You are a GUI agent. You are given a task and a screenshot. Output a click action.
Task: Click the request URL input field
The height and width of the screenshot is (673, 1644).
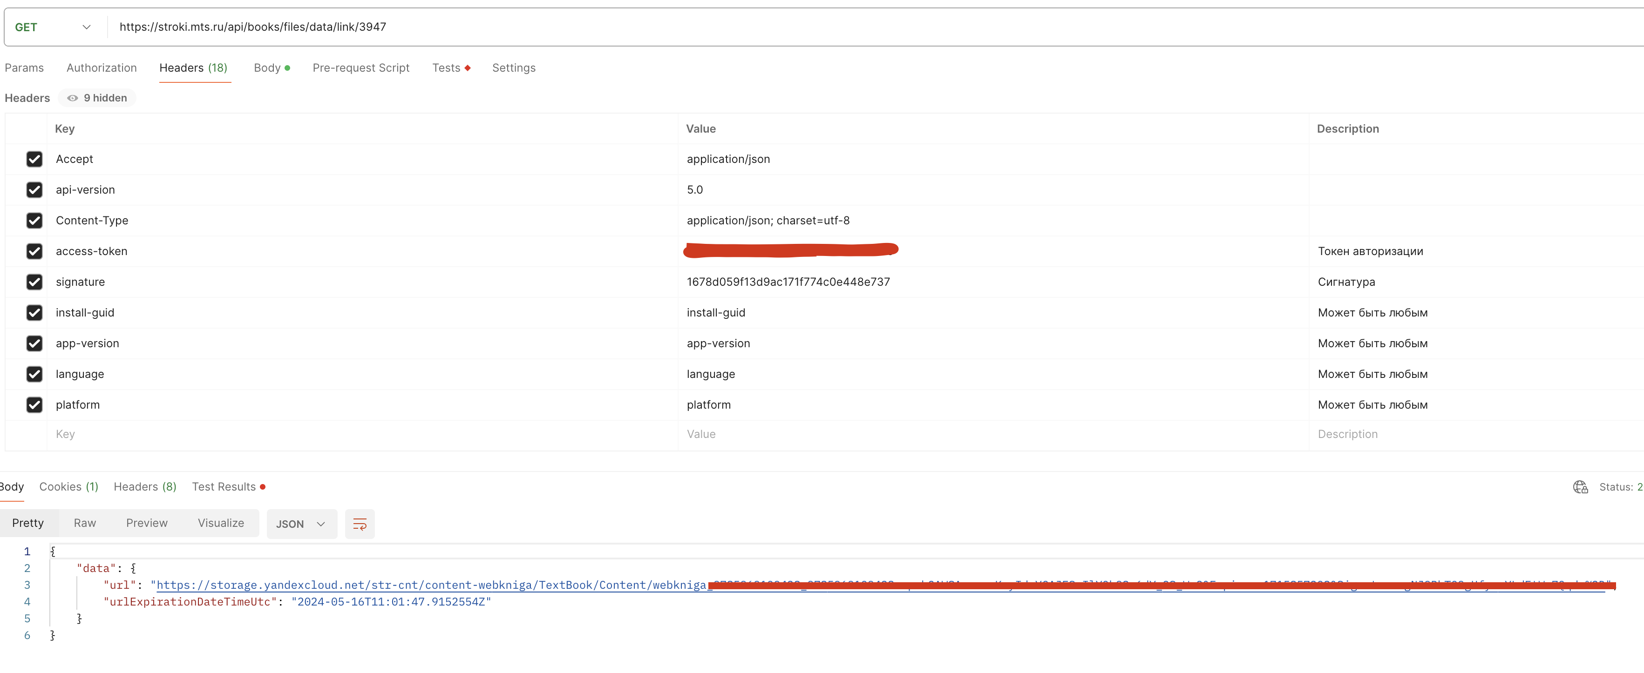(766, 27)
